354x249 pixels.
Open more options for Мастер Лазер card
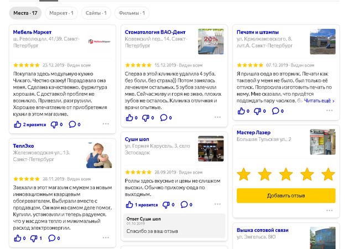pyautogui.click(x=330, y=210)
